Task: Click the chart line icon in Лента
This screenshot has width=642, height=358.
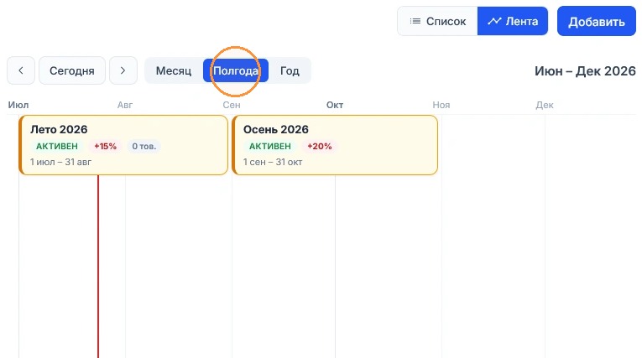Action: pyautogui.click(x=494, y=21)
